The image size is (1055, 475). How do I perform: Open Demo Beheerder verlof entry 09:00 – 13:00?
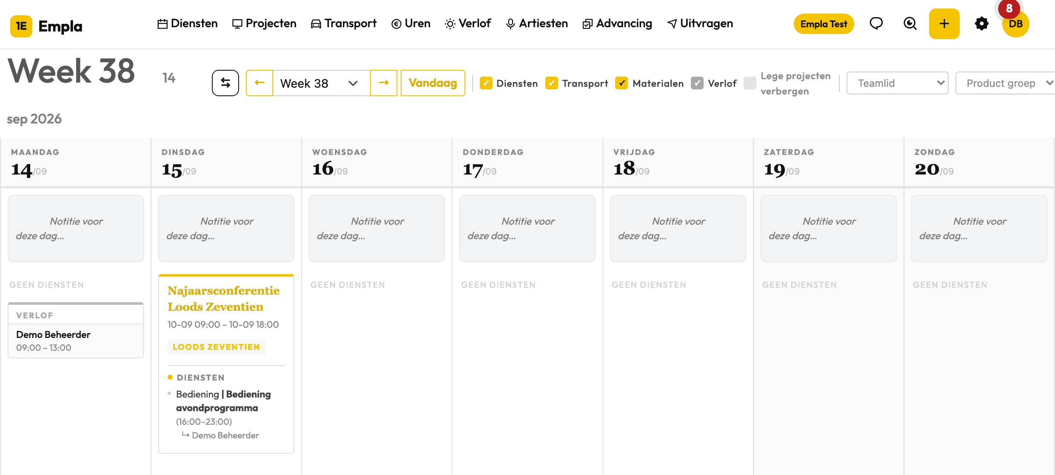click(x=76, y=341)
